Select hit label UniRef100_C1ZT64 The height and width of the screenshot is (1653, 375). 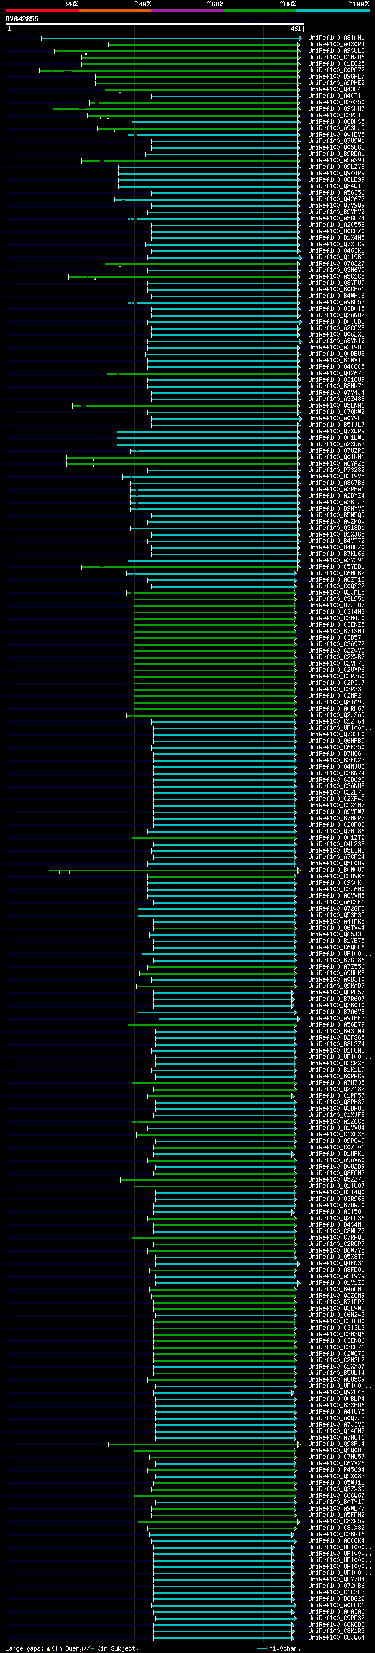(x=336, y=721)
